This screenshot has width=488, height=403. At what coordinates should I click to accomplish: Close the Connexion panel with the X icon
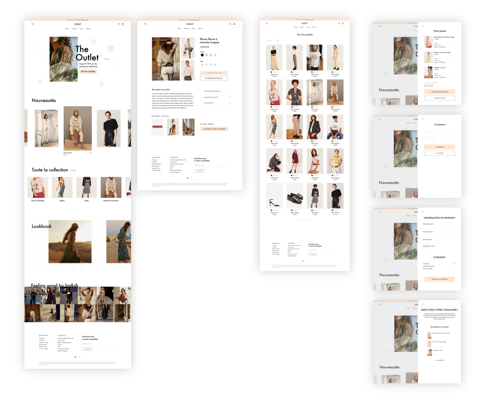(x=422, y=119)
